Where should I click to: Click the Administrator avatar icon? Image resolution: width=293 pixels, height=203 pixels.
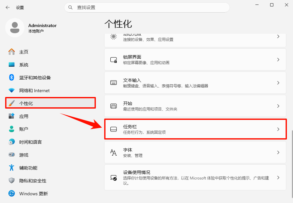(x=15, y=28)
